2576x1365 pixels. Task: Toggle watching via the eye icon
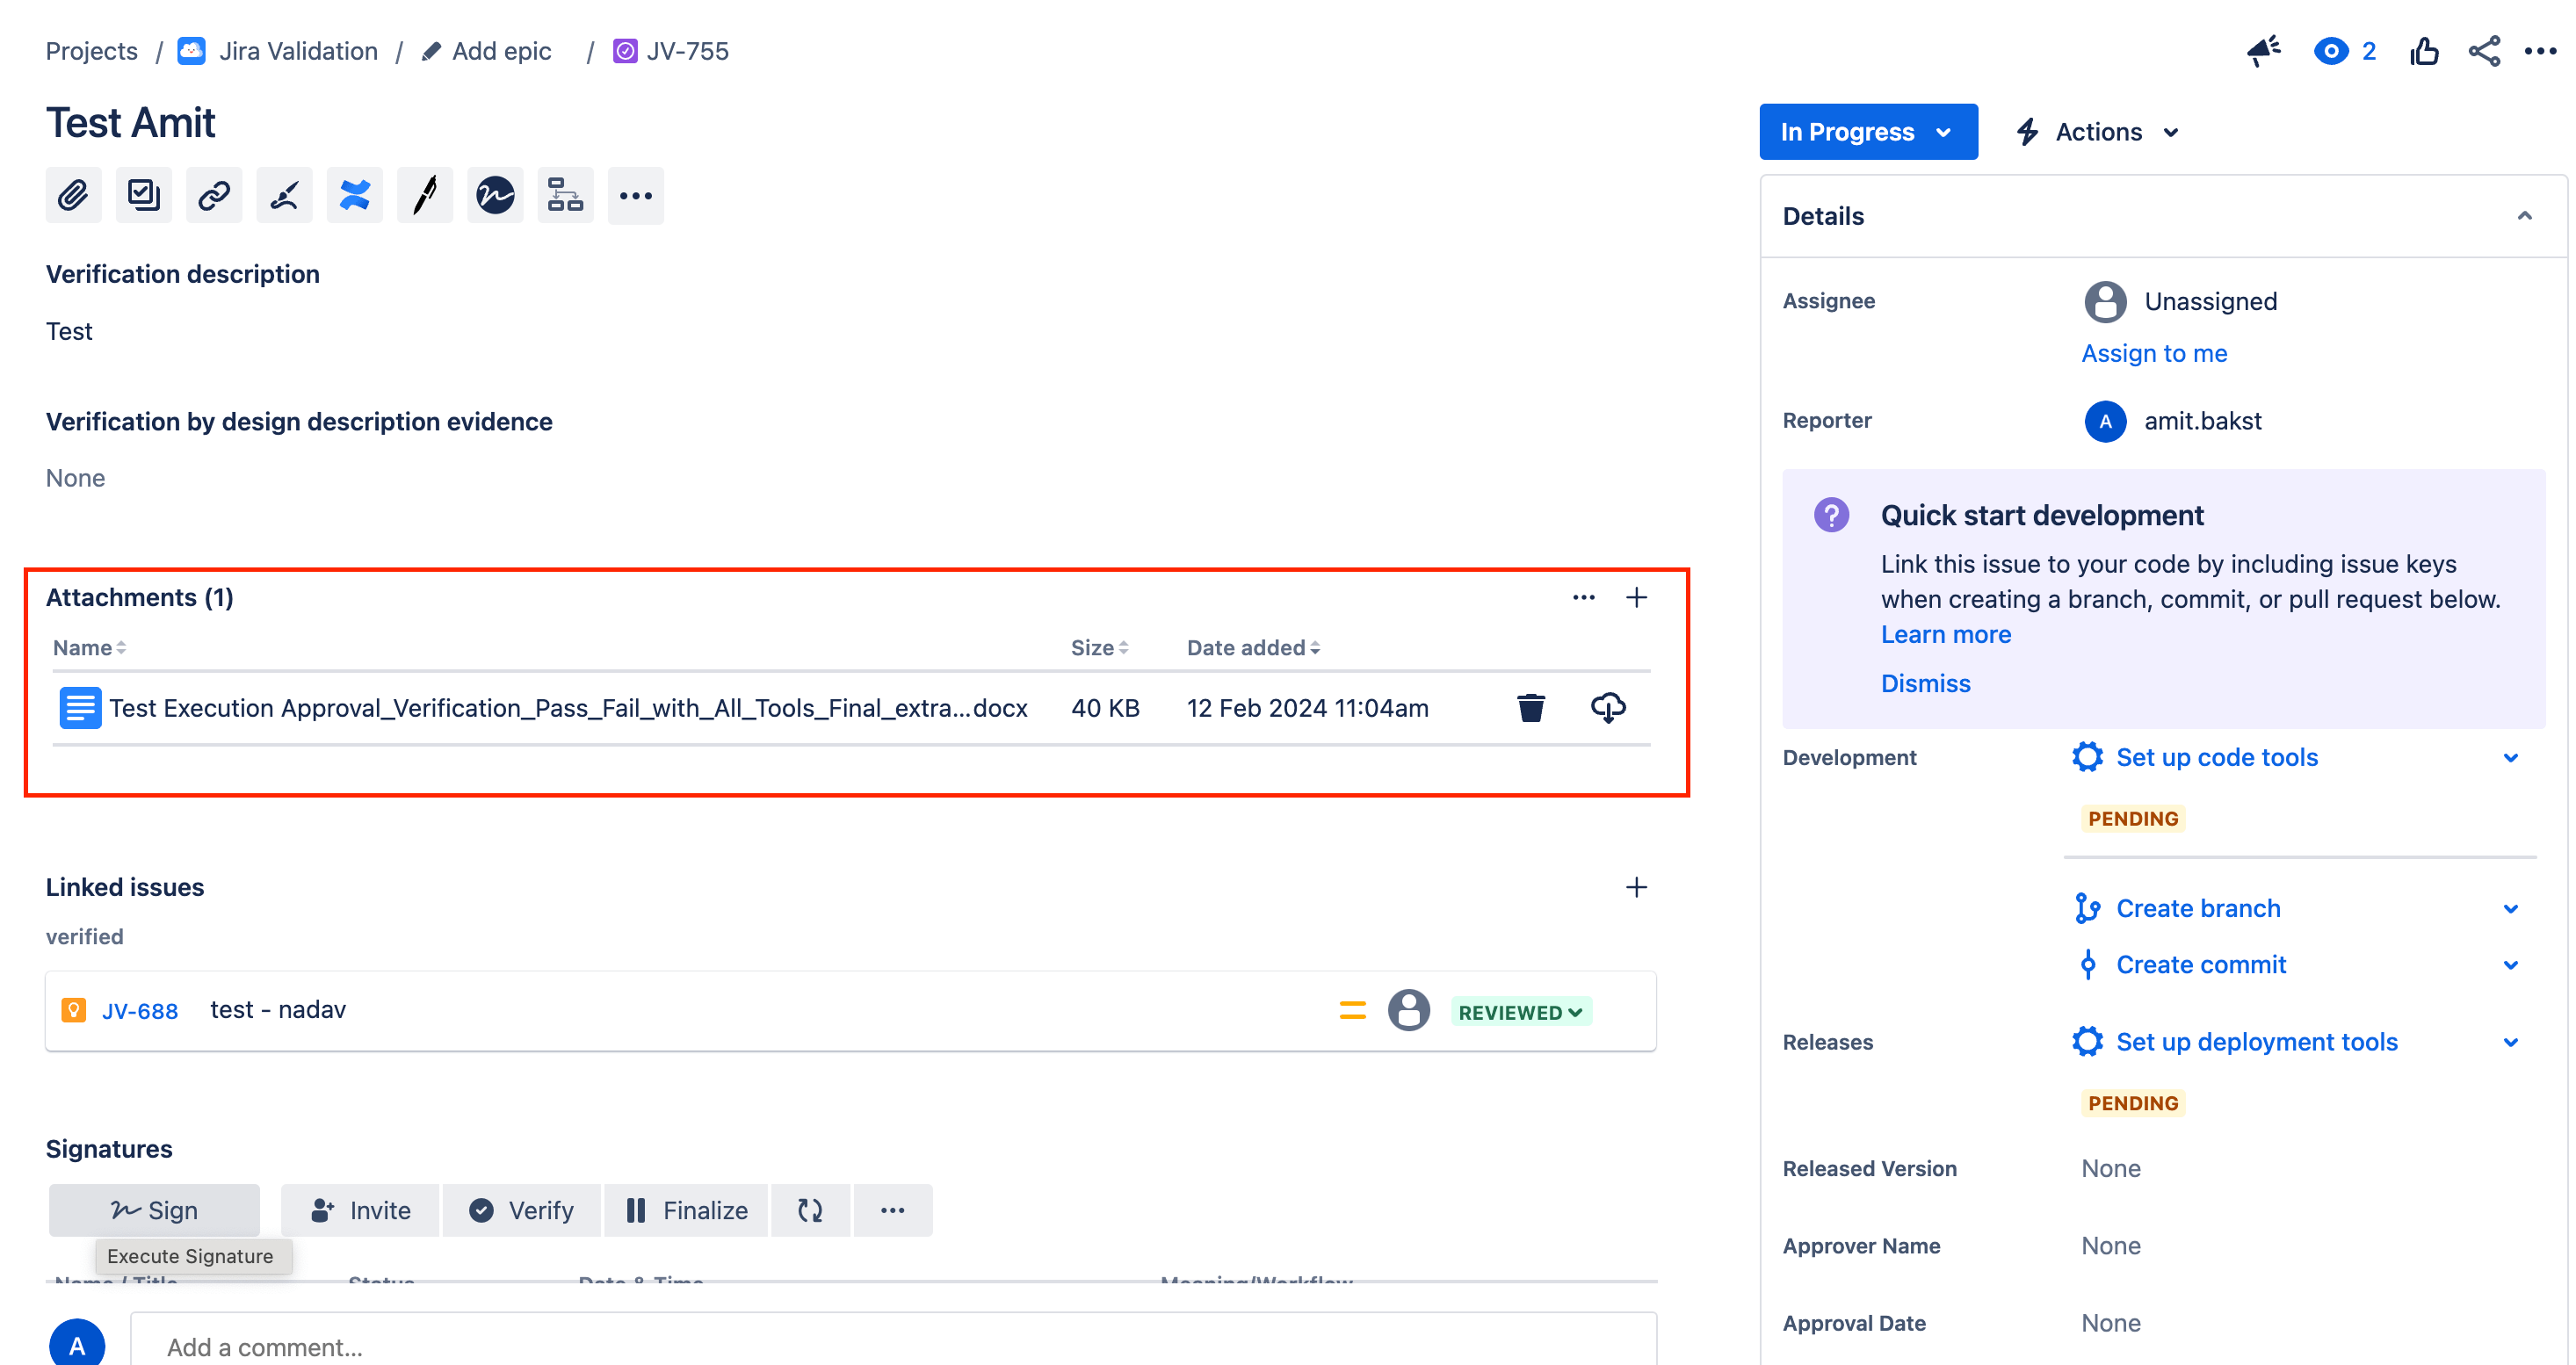point(2331,51)
